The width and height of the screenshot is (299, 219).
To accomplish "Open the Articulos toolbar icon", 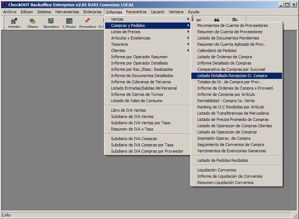I will click(14, 23).
